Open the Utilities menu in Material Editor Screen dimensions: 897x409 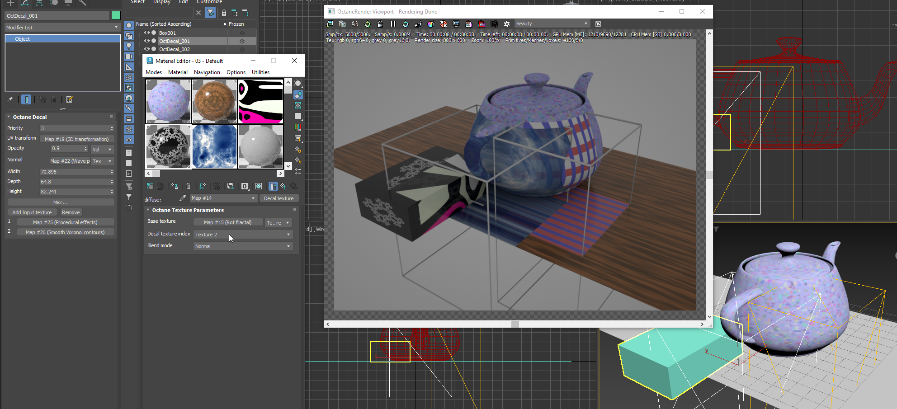point(260,72)
